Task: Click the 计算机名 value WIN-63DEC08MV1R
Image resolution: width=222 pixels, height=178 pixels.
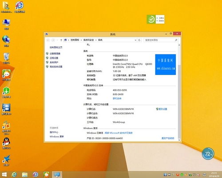Action: point(123,109)
